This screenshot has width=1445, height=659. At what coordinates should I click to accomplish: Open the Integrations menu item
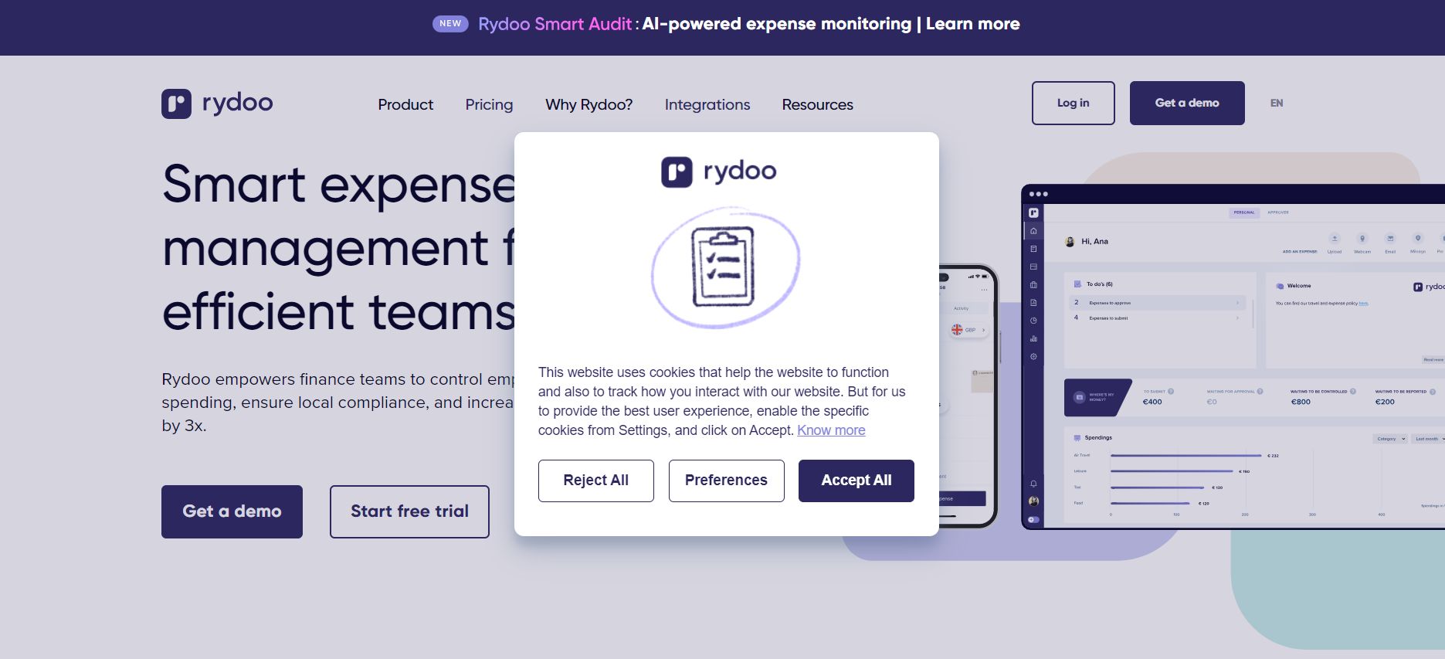pyautogui.click(x=707, y=104)
